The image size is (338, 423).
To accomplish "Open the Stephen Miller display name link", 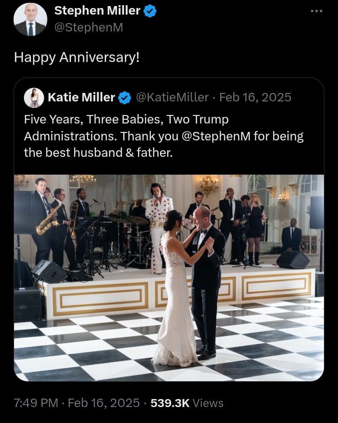I will click(x=97, y=11).
